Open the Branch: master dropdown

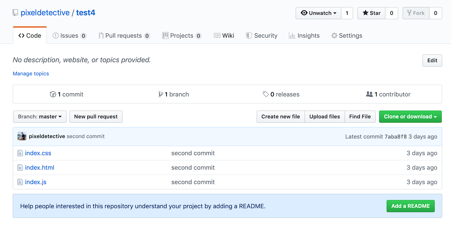point(40,117)
